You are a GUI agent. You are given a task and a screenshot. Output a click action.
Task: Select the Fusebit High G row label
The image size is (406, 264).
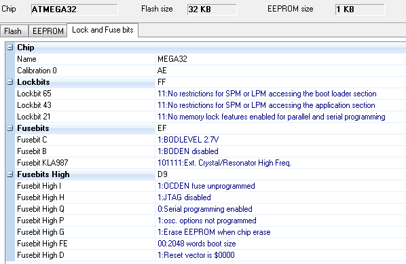[x=41, y=232]
